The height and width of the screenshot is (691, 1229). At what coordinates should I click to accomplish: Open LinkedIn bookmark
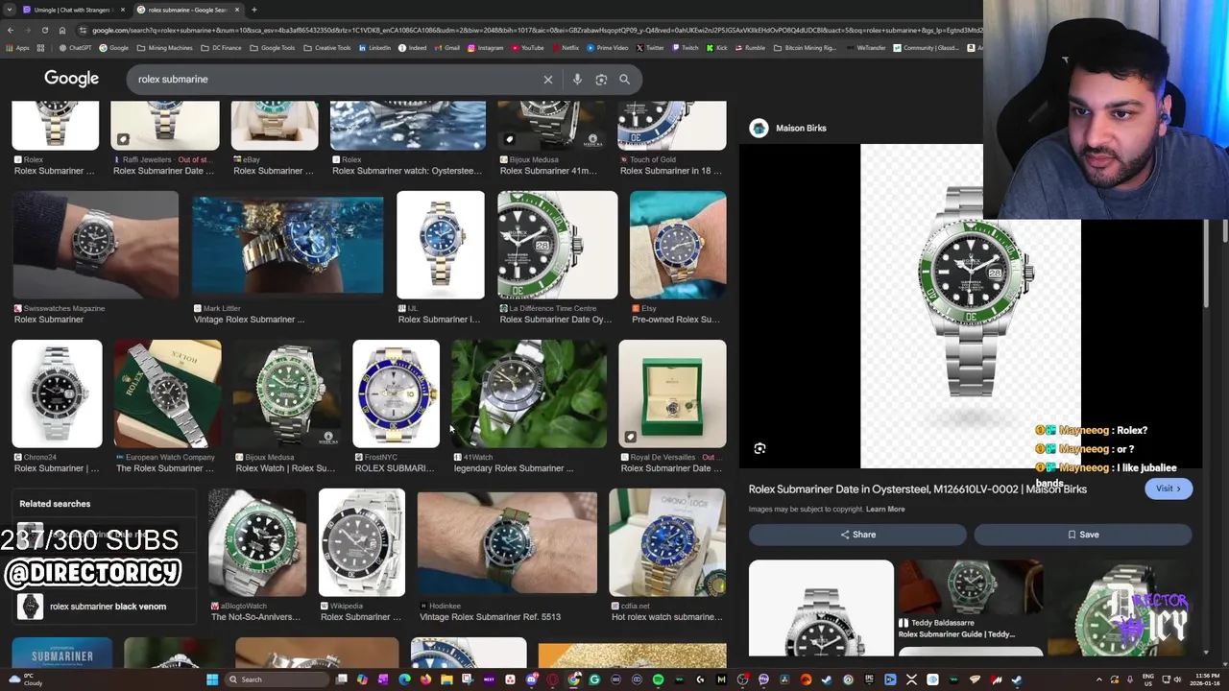click(374, 48)
